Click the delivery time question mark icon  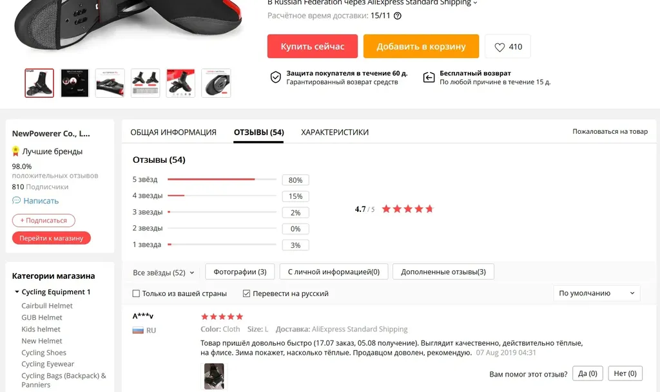[397, 16]
